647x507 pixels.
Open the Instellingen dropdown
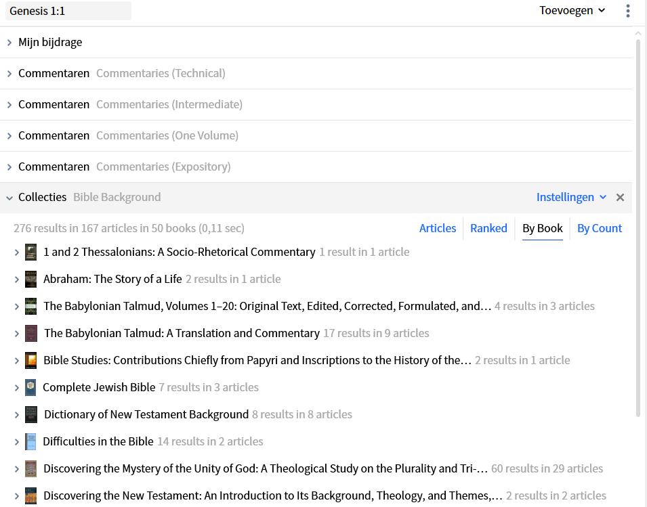point(571,198)
